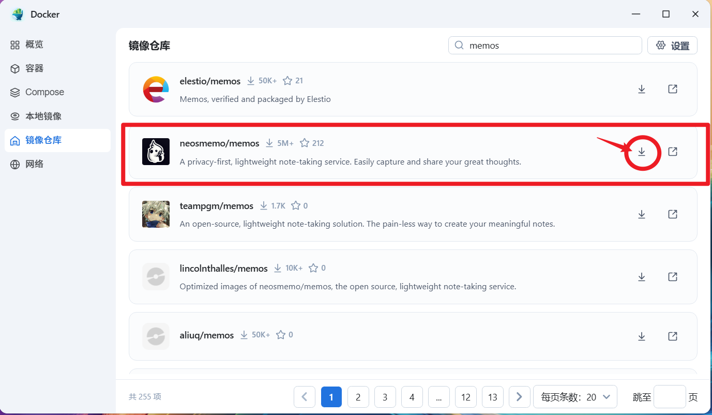Click the pagination ellipsis button
The height and width of the screenshot is (415, 712).
coord(439,397)
